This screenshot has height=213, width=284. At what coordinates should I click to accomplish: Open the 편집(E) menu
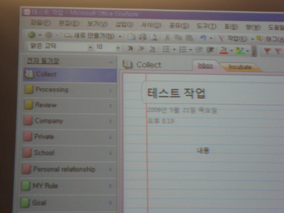[x=69, y=23]
